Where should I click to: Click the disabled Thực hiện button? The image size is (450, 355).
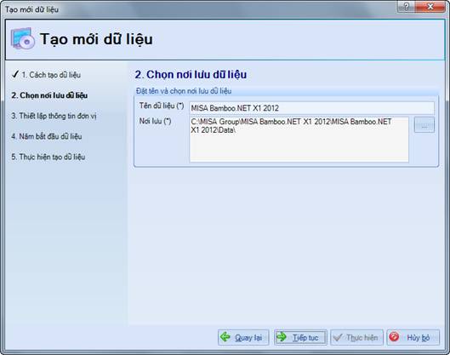pyautogui.click(x=356, y=337)
